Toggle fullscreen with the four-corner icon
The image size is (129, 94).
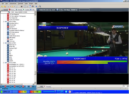click(x=25, y=6)
